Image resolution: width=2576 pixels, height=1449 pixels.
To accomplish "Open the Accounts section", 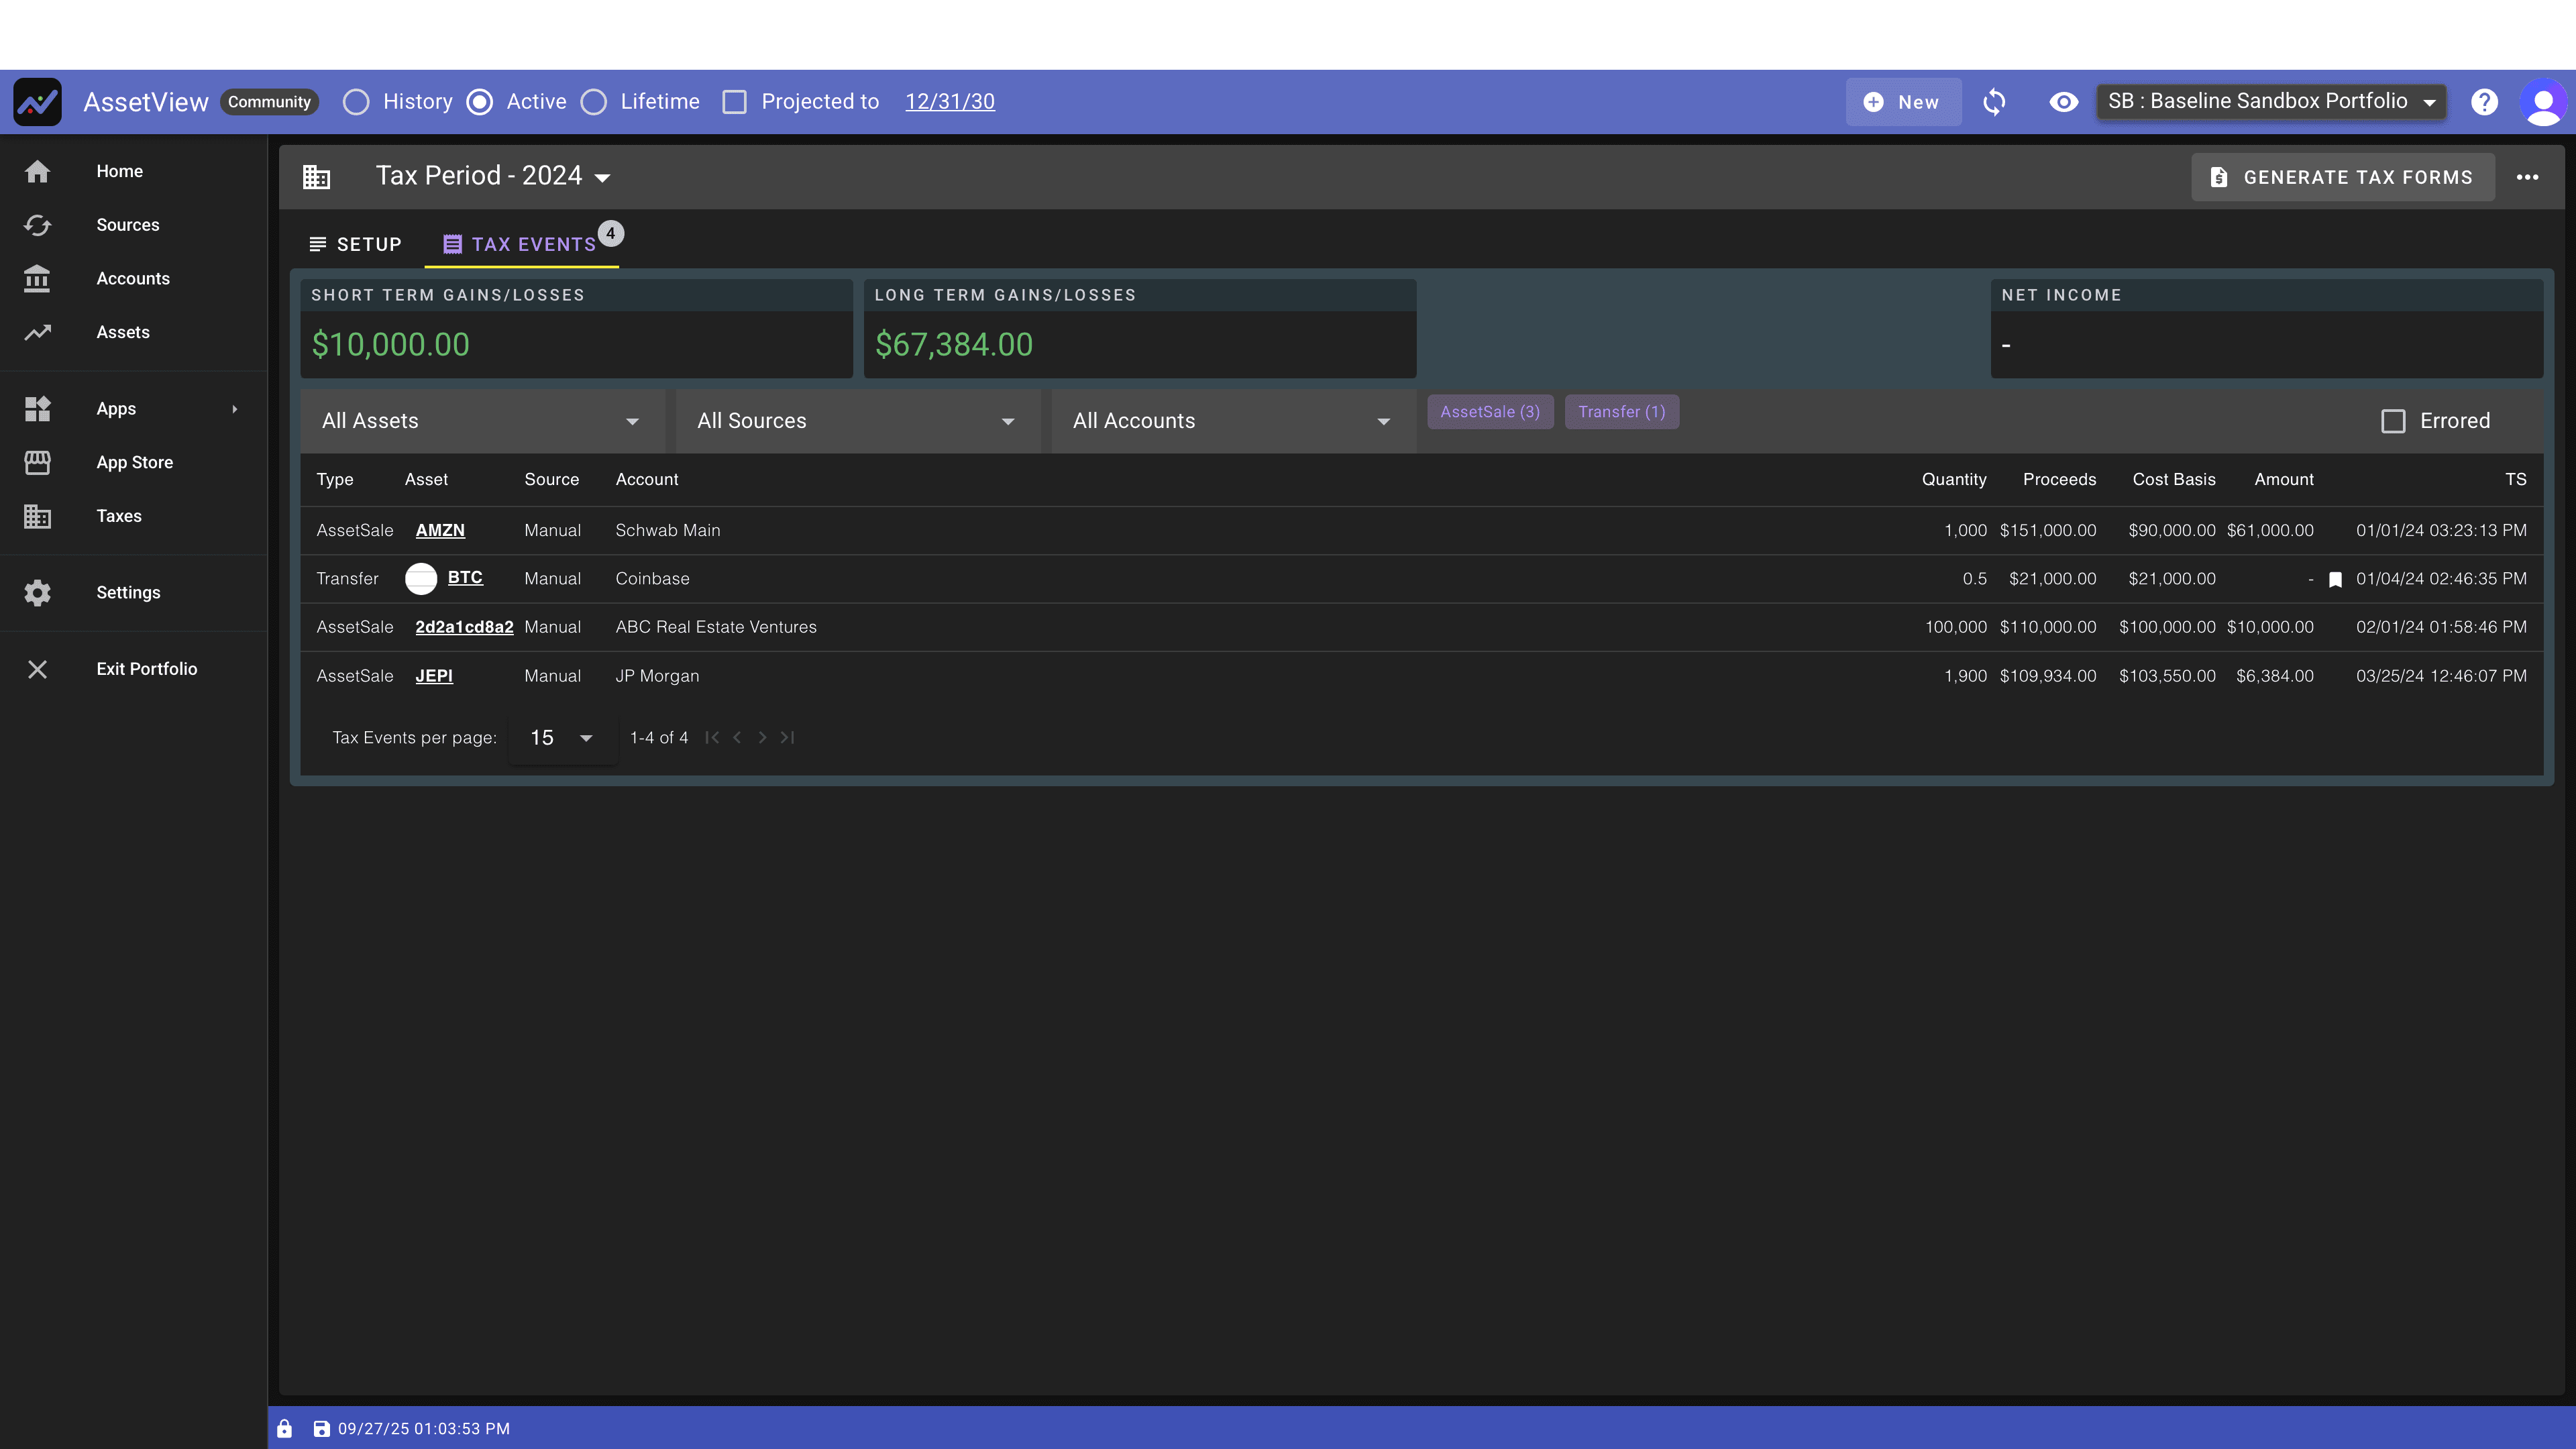I will point(133,279).
